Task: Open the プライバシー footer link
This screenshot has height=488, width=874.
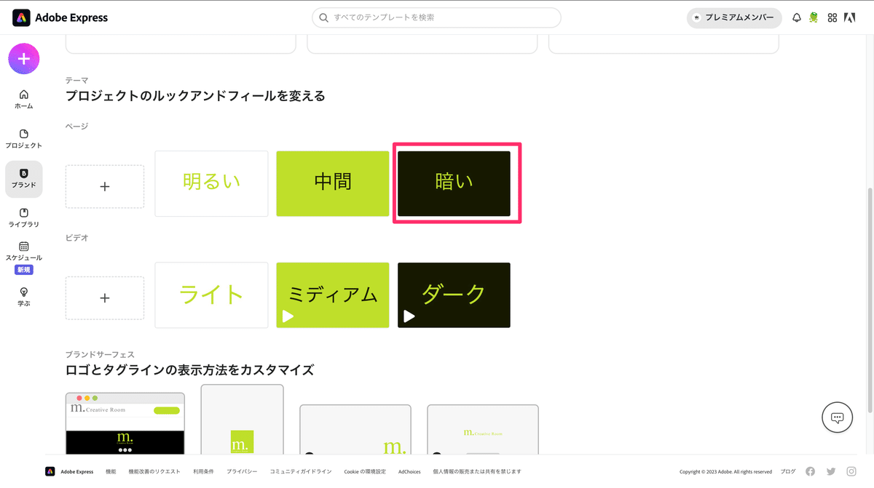Action: pyautogui.click(x=242, y=471)
